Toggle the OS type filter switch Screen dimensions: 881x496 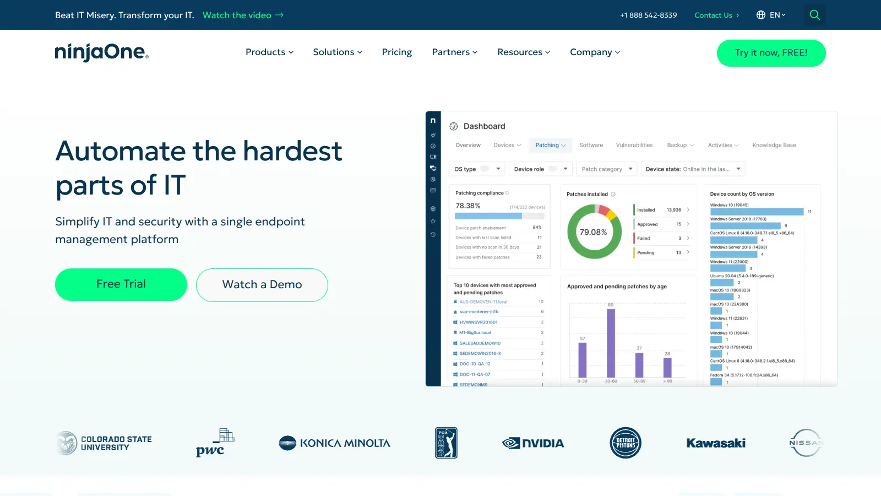pyautogui.click(x=485, y=169)
